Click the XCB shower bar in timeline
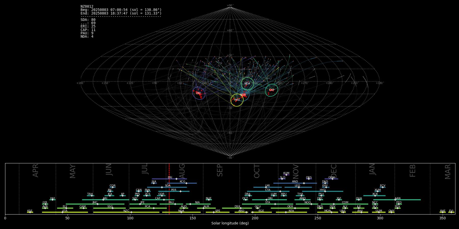The width and height of the screenshot is (459, 229). [374, 196]
